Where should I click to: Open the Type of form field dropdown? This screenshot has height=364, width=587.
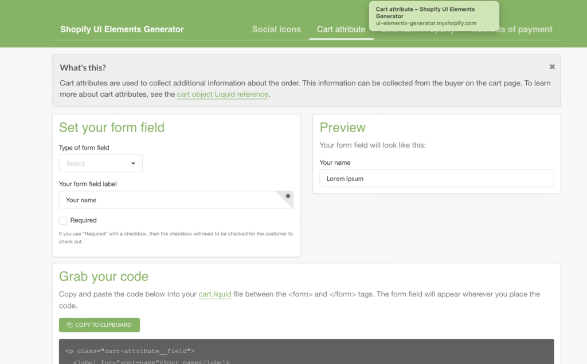coord(101,163)
